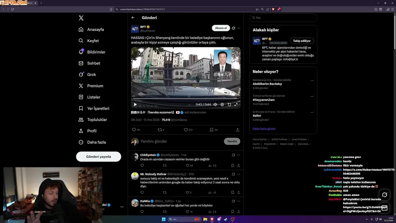Open the X logo home icon
The width and height of the screenshot is (396, 223).
[x=81, y=18]
